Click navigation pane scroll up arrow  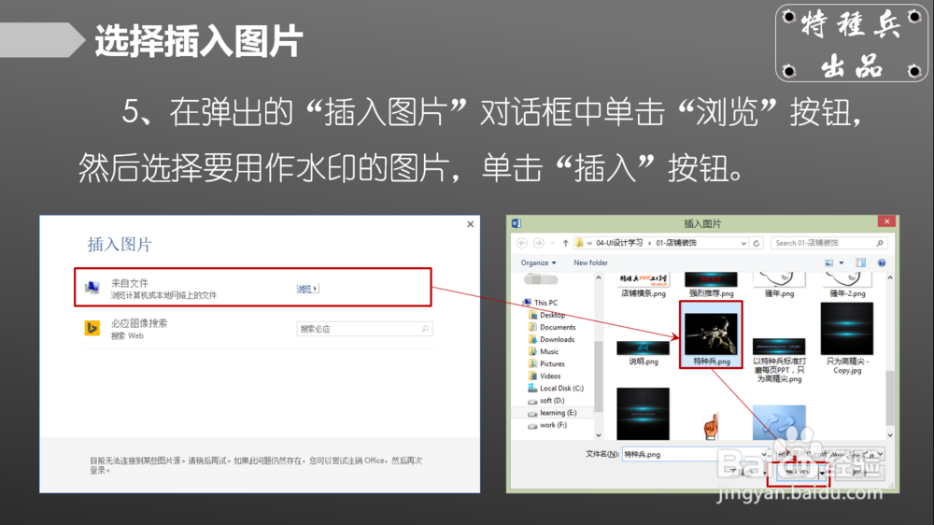click(599, 277)
